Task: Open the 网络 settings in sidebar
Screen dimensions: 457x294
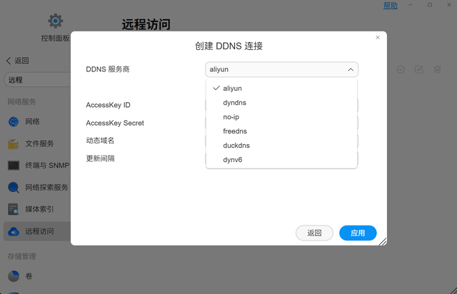Action: click(32, 122)
